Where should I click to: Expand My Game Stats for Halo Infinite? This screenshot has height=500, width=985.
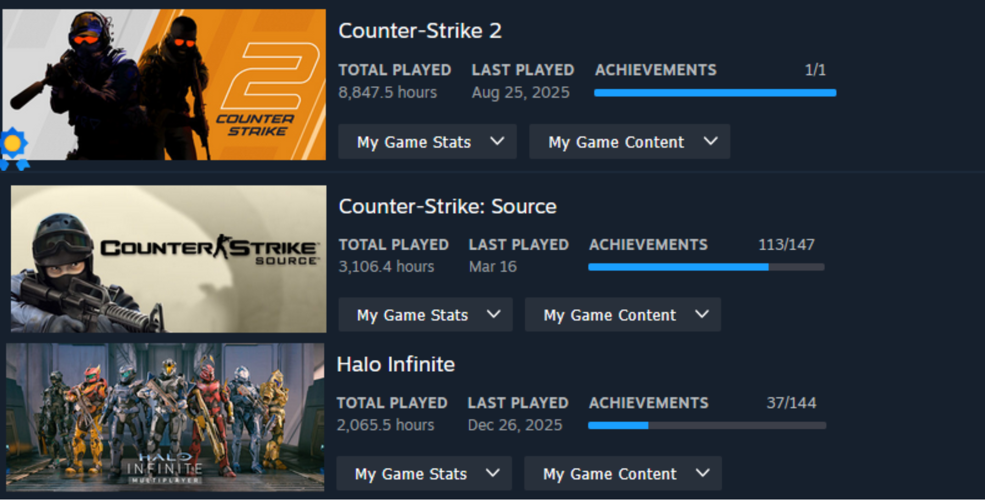click(x=424, y=473)
